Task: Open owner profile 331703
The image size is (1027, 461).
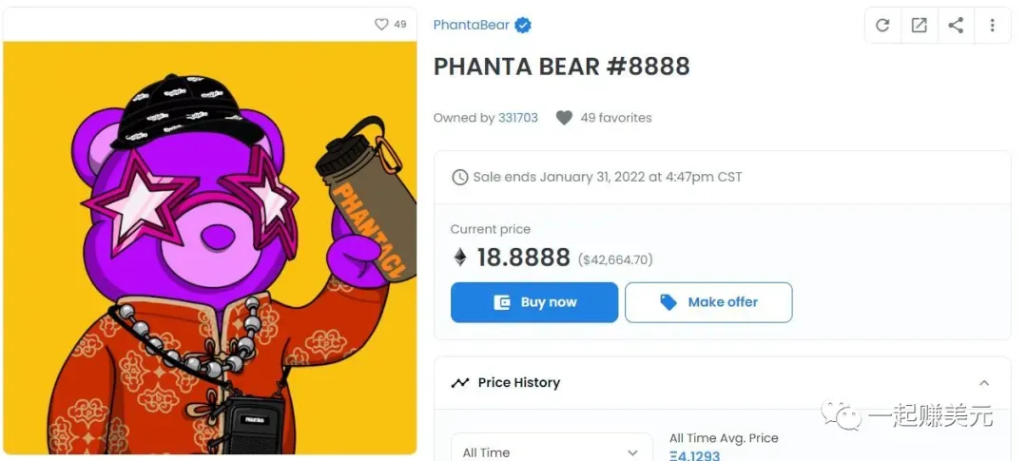Action: [x=518, y=118]
